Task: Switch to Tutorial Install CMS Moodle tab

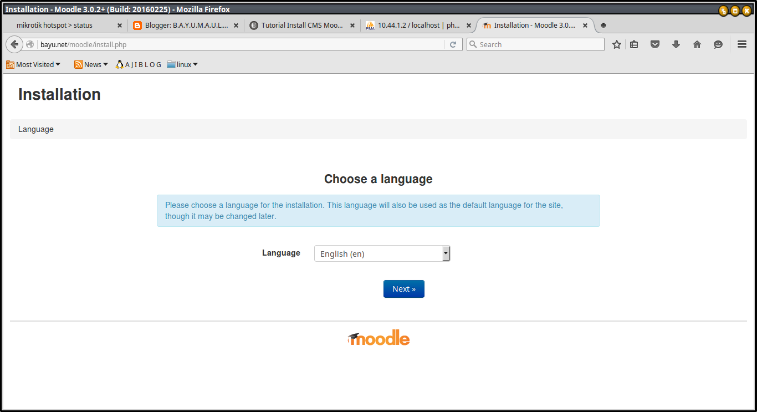Action: click(x=302, y=26)
